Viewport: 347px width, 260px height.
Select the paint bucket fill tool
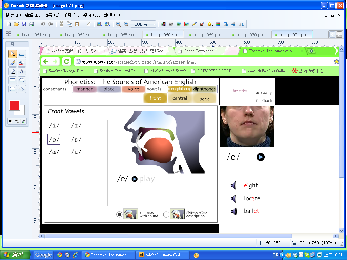(x=22, y=63)
